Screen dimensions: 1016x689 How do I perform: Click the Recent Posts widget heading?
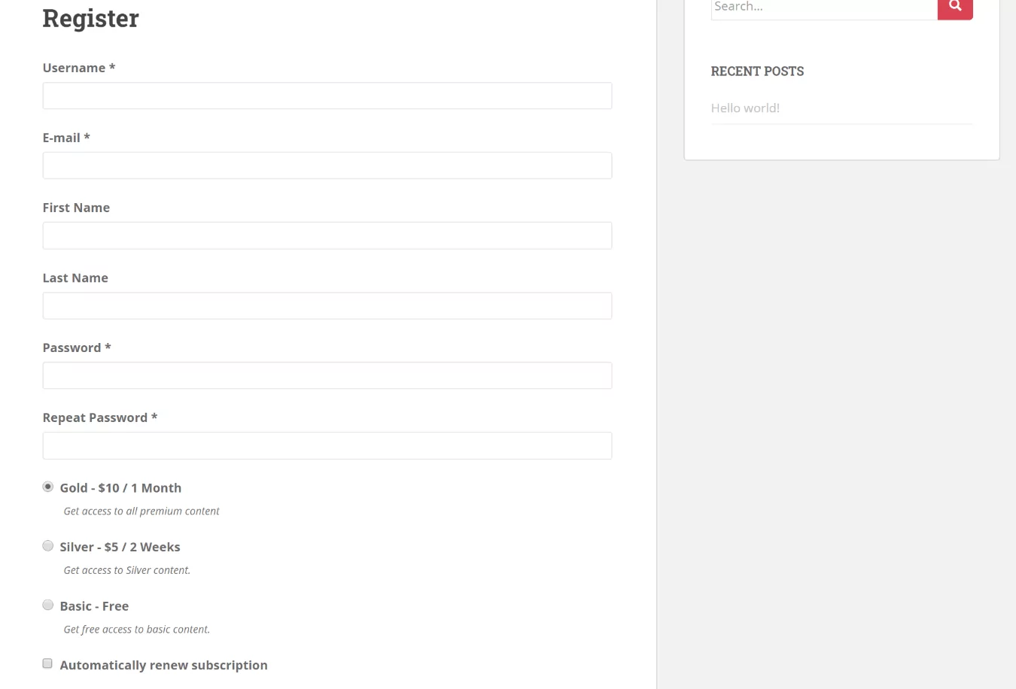757,71
